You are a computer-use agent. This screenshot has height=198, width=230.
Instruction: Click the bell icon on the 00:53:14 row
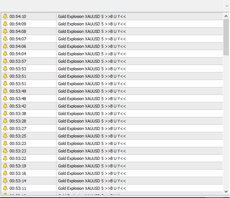click(x=5, y=181)
